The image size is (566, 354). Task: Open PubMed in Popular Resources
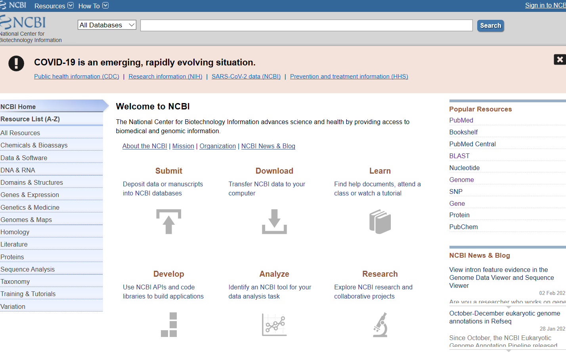point(461,120)
